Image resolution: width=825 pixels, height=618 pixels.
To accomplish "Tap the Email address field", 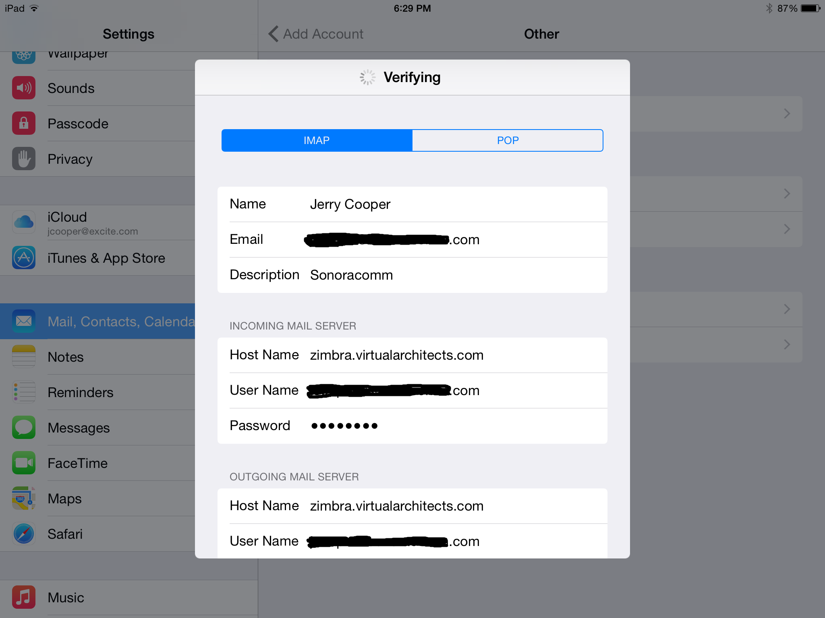I will click(412, 240).
